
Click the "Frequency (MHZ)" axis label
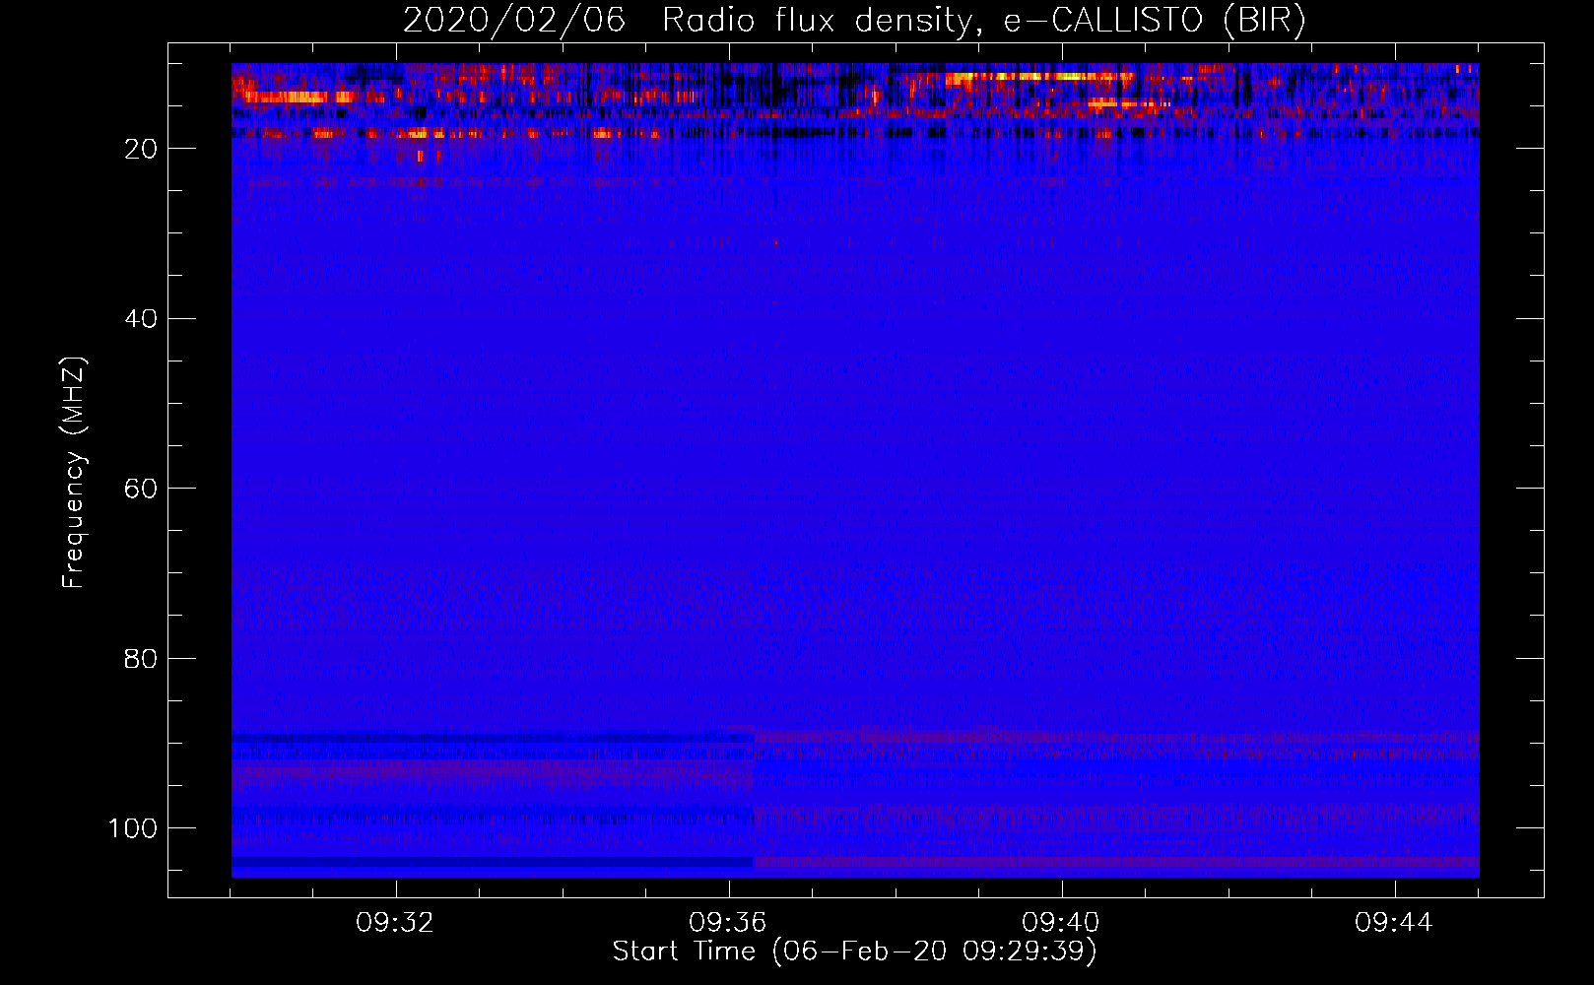click(x=74, y=472)
